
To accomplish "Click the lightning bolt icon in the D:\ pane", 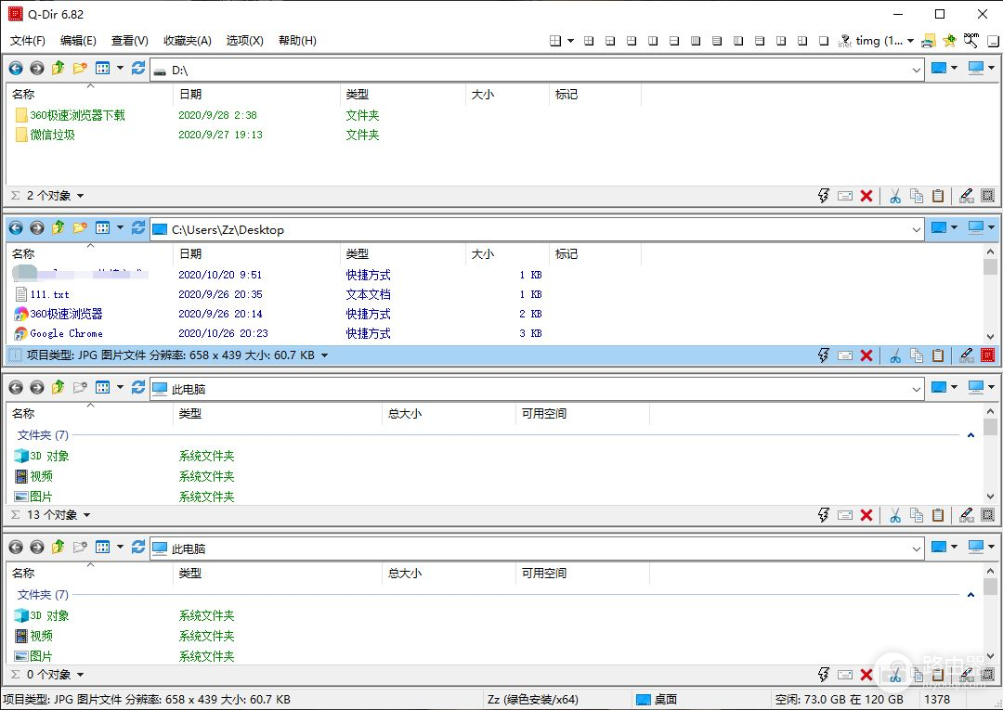I will 823,196.
